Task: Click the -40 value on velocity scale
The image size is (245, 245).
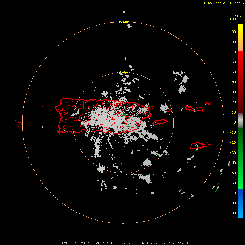Action: [233, 163]
